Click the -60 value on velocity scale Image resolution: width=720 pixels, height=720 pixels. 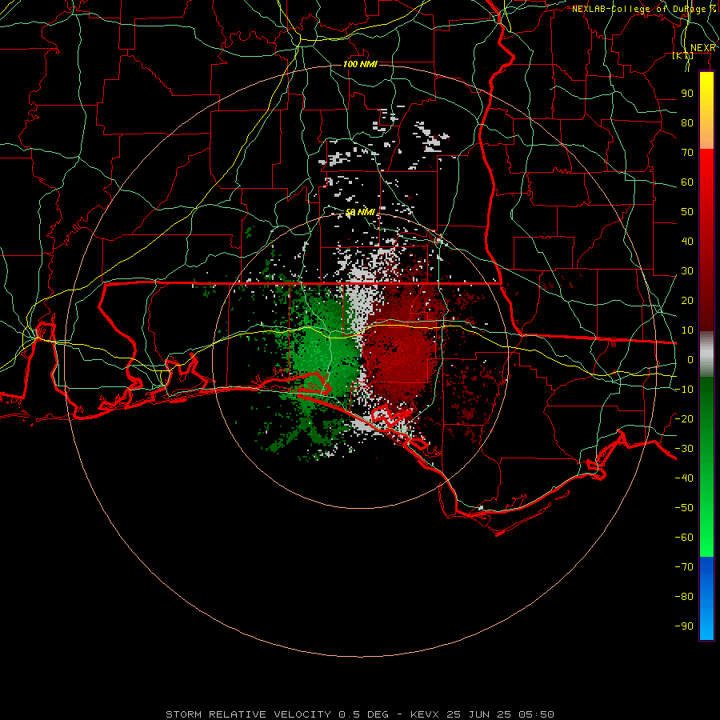click(x=684, y=538)
